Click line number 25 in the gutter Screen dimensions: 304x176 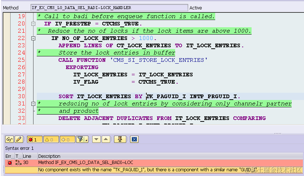[x=21, y=60]
